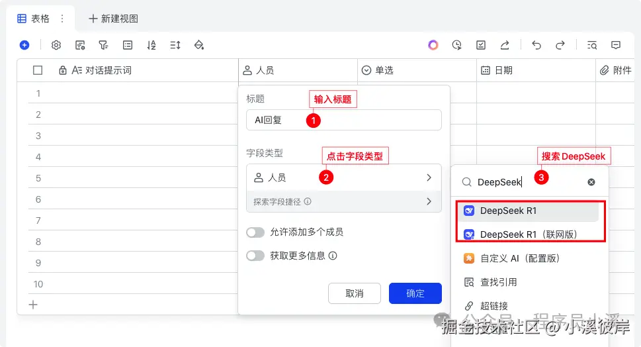Open the comments icon
Image resolution: width=641 pixels, height=347 pixels.
click(616, 45)
